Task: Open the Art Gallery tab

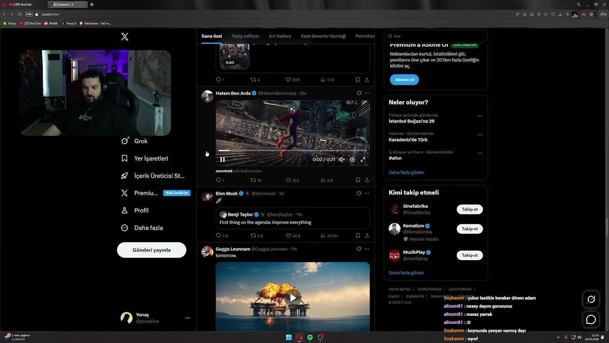Action: (x=280, y=36)
